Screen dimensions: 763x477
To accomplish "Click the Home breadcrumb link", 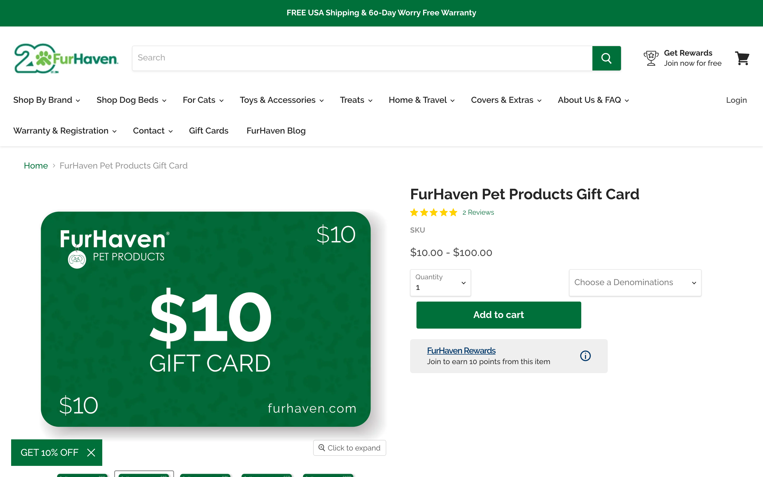I will pos(36,166).
